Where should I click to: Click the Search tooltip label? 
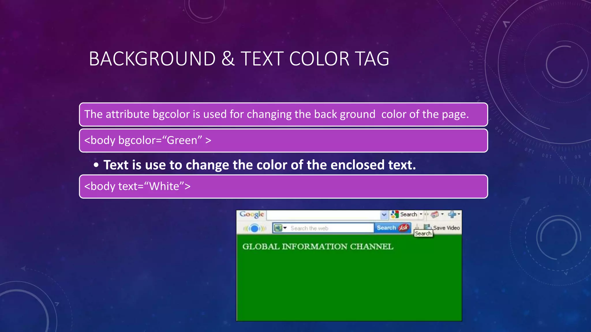click(x=423, y=234)
